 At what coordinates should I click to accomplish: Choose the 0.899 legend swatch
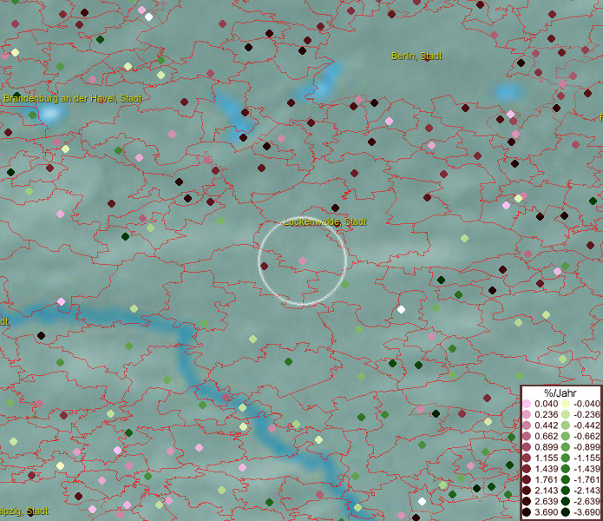click(x=527, y=447)
